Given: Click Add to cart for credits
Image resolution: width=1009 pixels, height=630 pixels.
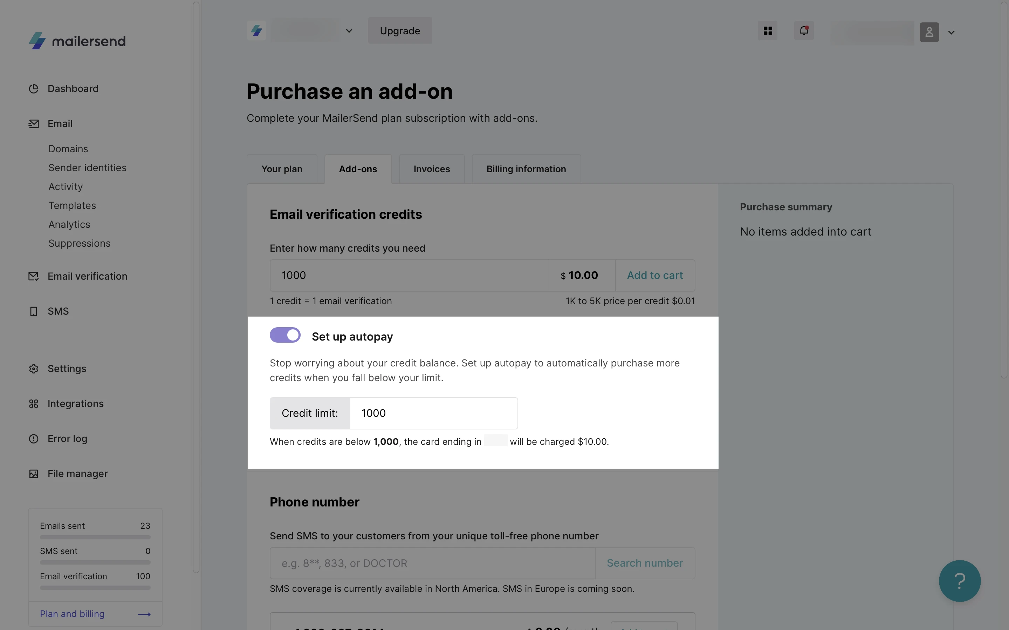Looking at the screenshot, I should [654, 275].
